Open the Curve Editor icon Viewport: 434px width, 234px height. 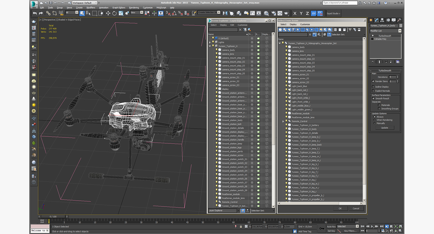tap(252, 13)
